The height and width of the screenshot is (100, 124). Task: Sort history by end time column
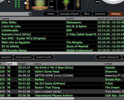point(118,19)
